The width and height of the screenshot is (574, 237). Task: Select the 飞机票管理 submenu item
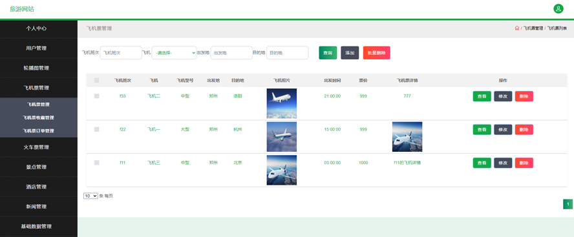tap(38, 104)
